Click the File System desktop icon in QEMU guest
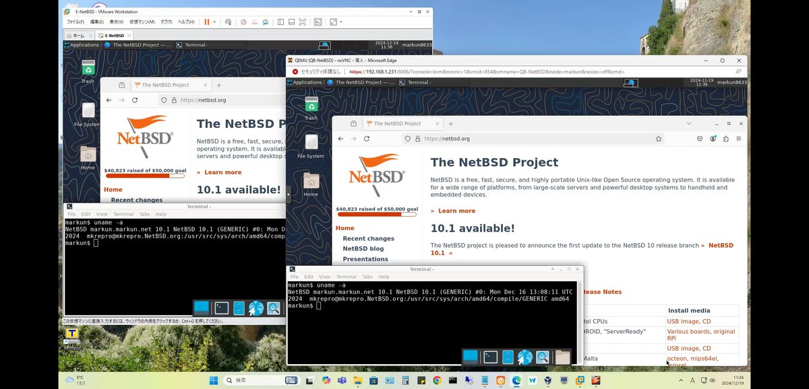The height and width of the screenshot is (389, 809). coord(311,146)
